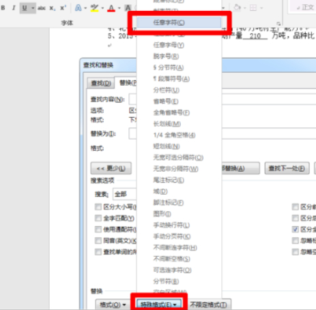Toggle Italic formatting in the ribbon

pyautogui.click(x=14, y=8)
